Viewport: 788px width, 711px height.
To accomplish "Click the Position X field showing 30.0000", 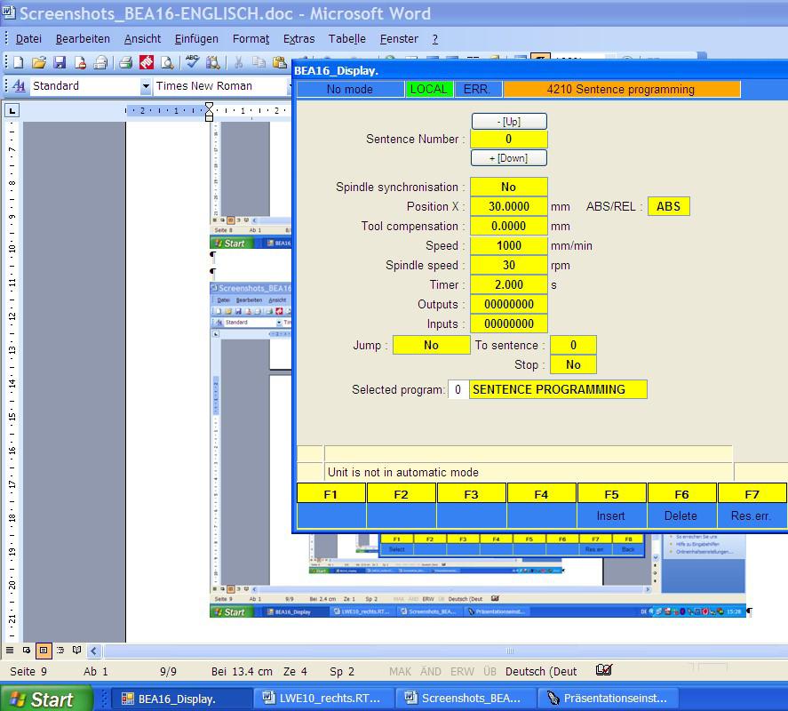I will tap(508, 207).
